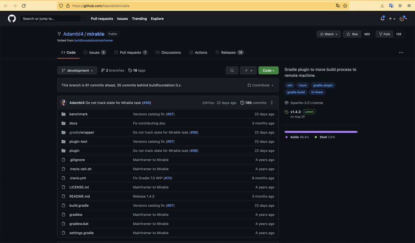415x243 pixels.
Task: View the 2 branches link
Action: click(113, 71)
